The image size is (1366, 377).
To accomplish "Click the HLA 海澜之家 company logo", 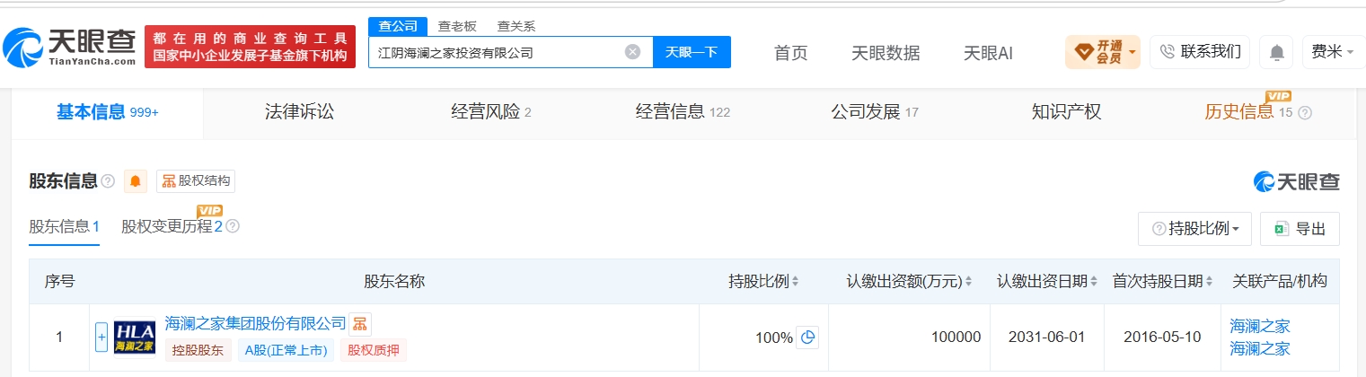I will tap(135, 338).
